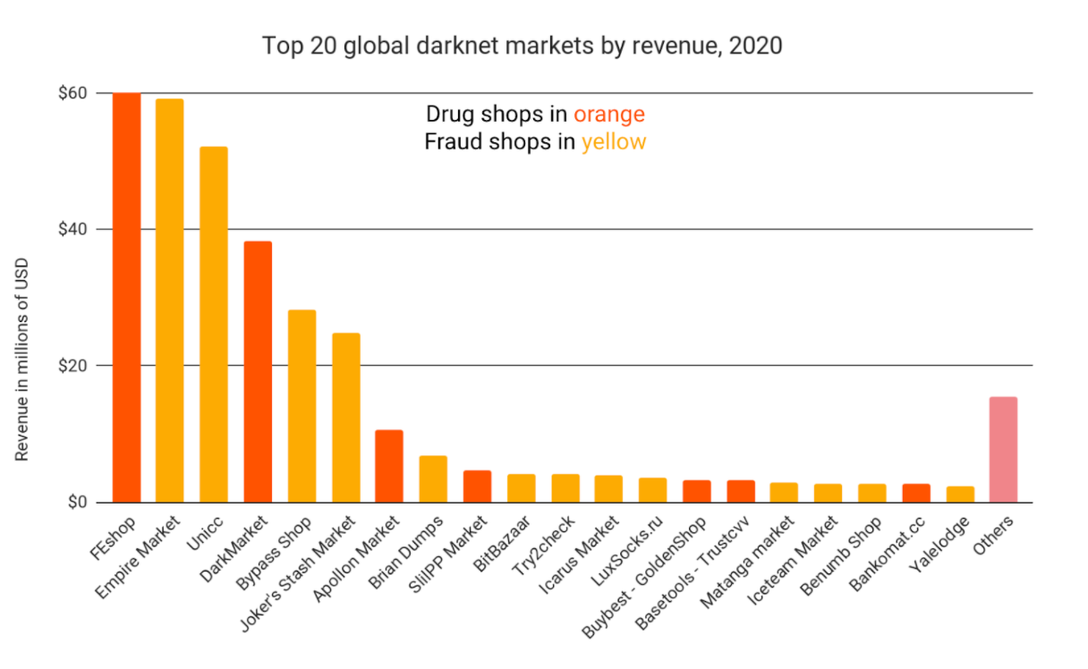Click the Bankomat.cc bar
This screenshot has width=1088, height=669.
pyautogui.click(x=916, y=493)
